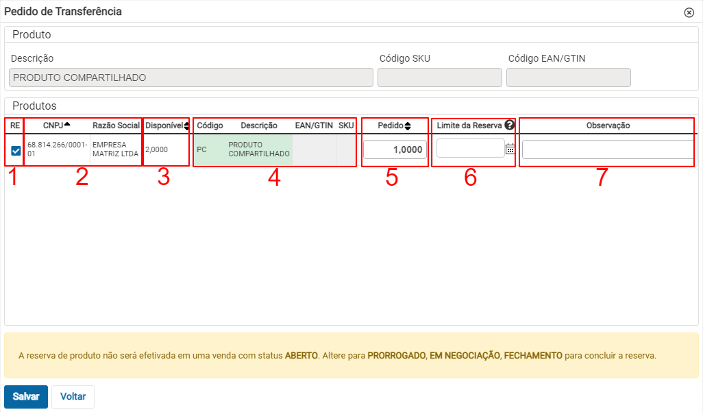703x412 pixels.
Task: Sort the table by Disponível column
Action: (167, 125)
